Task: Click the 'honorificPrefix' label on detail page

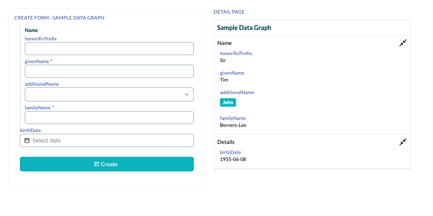Action: click(236, 53)
